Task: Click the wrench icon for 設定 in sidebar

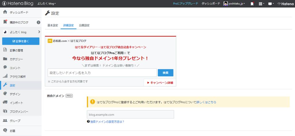Action: click(x=5, y=85)
